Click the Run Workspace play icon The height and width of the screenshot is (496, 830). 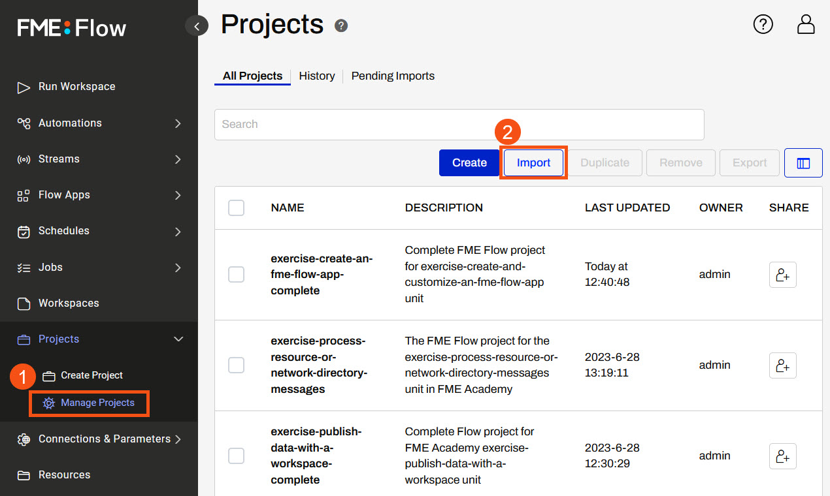pyautogui.click(x=24, y=87)
